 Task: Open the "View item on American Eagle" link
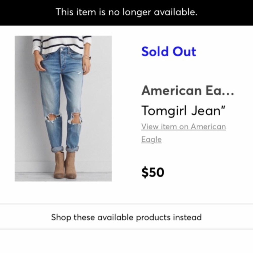pos(183,133)
